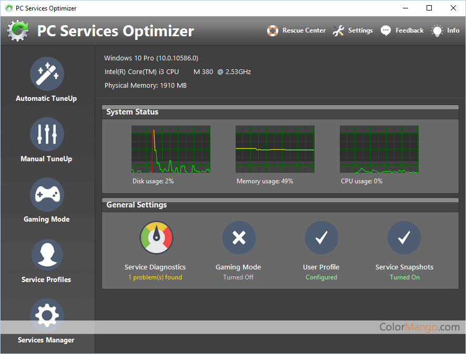Click Service Snapshots 'Turned On' status

click(404, 277)
